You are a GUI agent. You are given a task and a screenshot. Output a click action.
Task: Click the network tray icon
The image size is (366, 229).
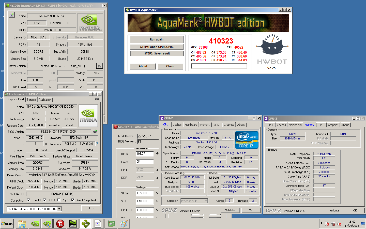333,224
